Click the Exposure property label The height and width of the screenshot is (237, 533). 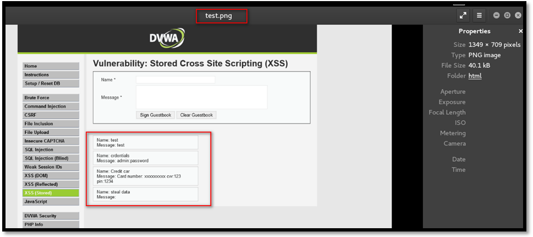(452, 102)
